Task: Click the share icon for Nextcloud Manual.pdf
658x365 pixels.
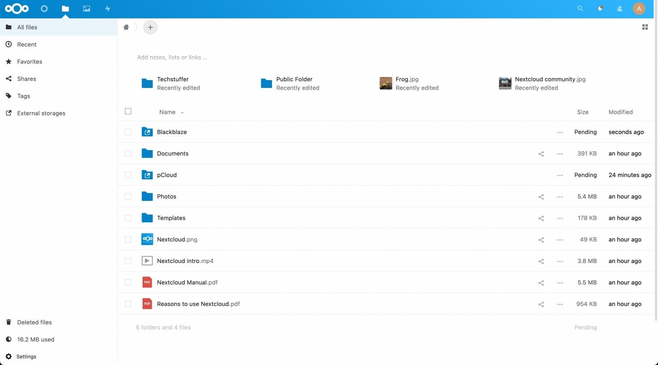Action: (x=541, y=282)
